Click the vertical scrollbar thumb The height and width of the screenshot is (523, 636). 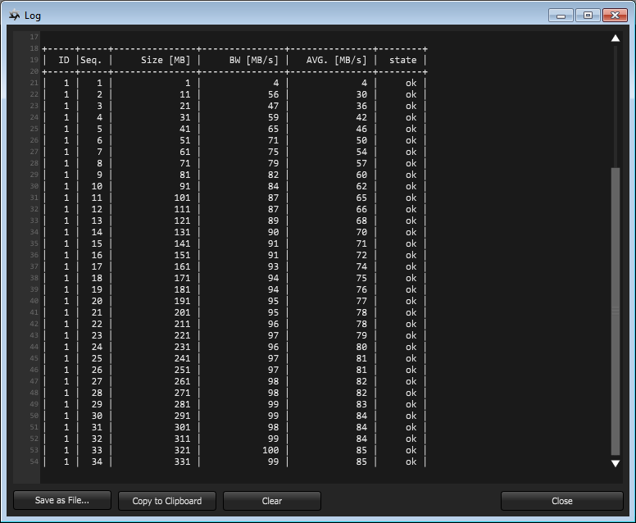tap(616, 312)
